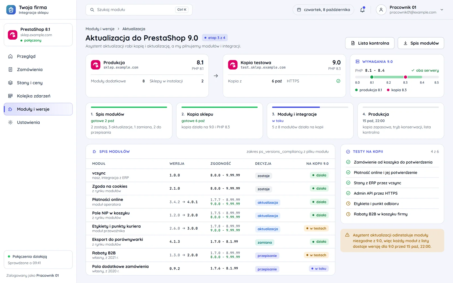The width and height of the screenshot is (453, 283).
Task: Click the w toku status for Pola dodatkowe zamówienia
Action: click(x=319, y=269)
